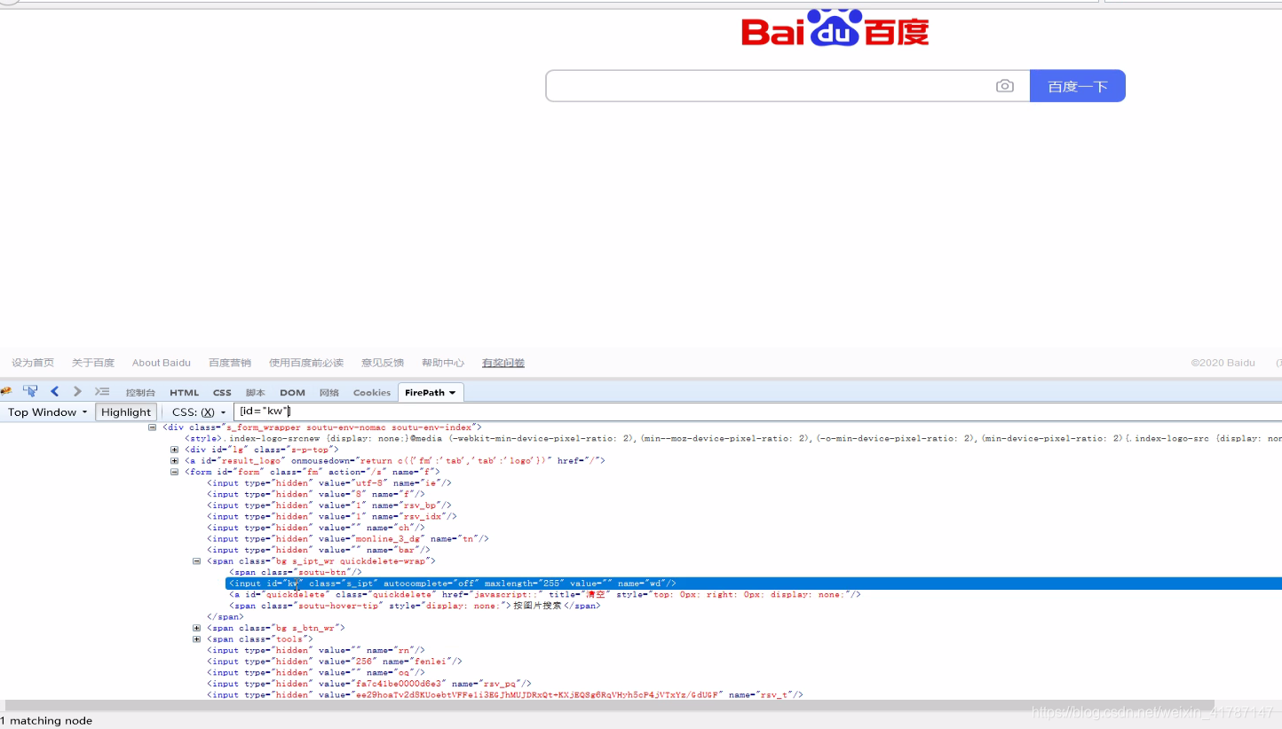Activate the element inspector icon

point(30,391)
